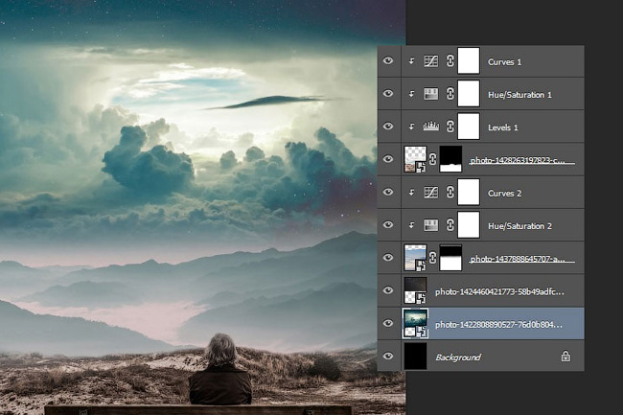
Task: Select black mask of photo-1428263197823 layer
Action: [450, 159]
